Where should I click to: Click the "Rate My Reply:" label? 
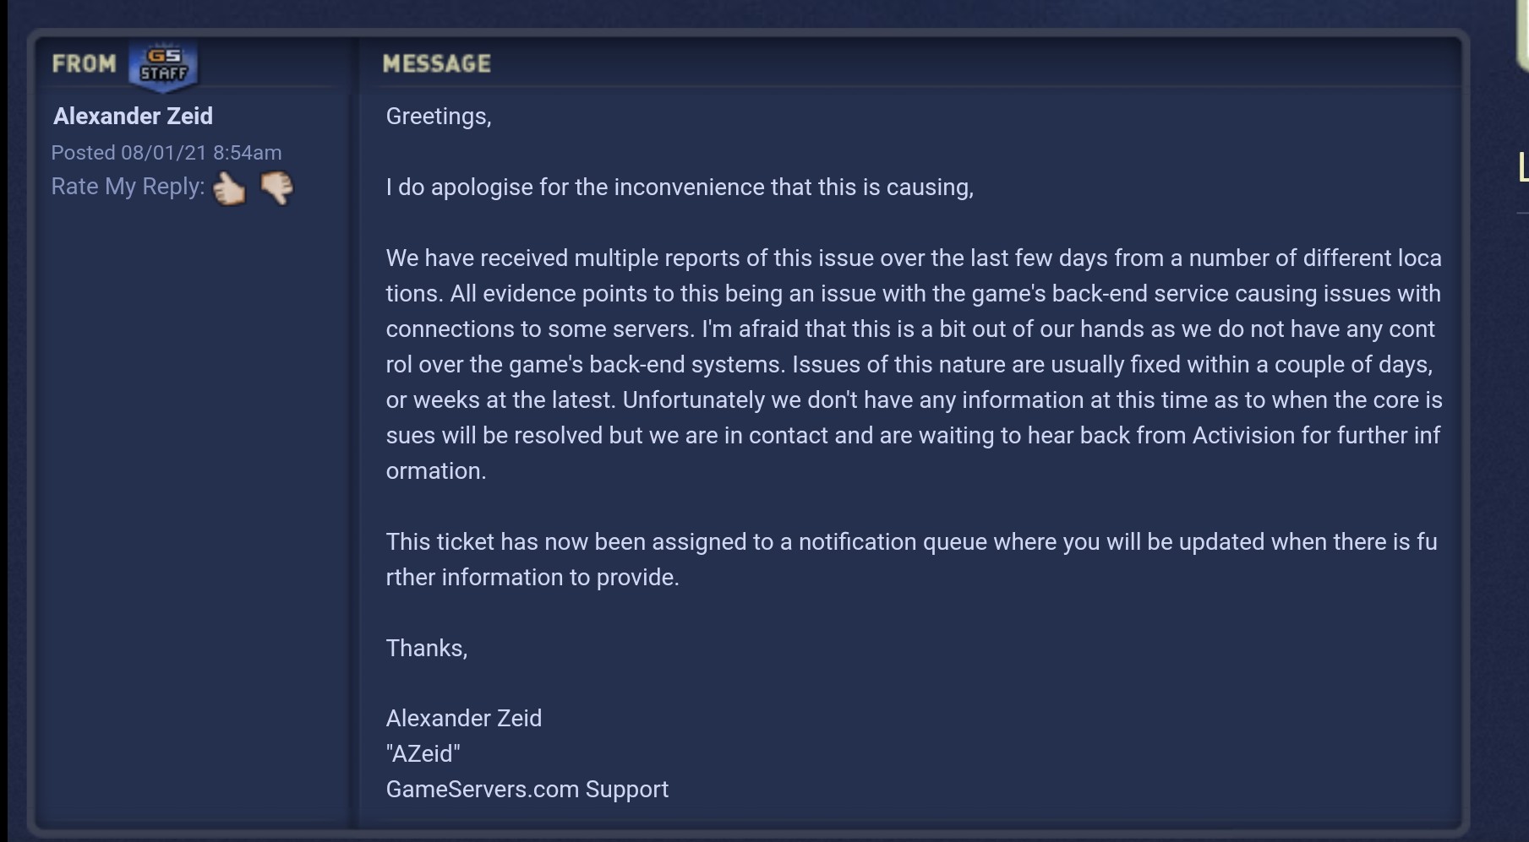click(x=128, y=187)
